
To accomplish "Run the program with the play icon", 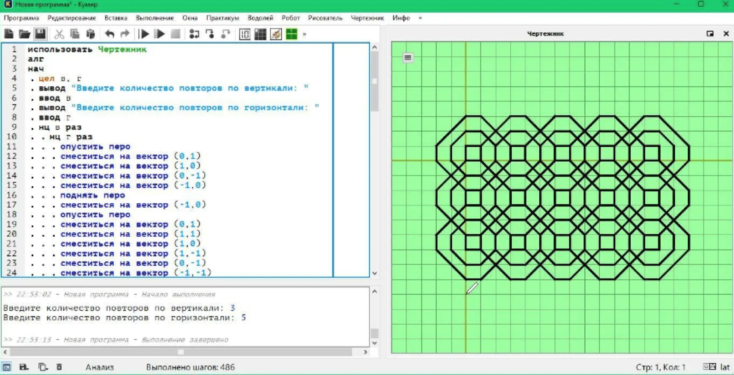I will point(144,34).
